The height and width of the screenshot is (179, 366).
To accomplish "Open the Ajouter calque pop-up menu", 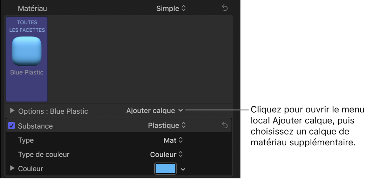I will [154, 110].
